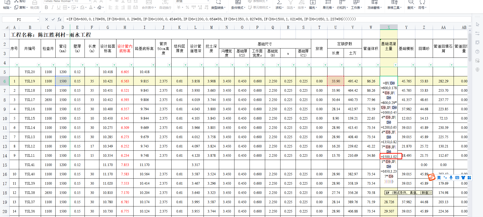This screenshot has width=483, height=217.
Task: Click the Sogou microphone voice input icon
Action: coord(451,178)
